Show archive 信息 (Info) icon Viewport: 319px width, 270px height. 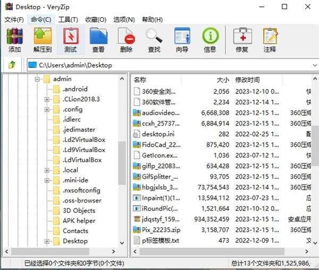[210, 40]
